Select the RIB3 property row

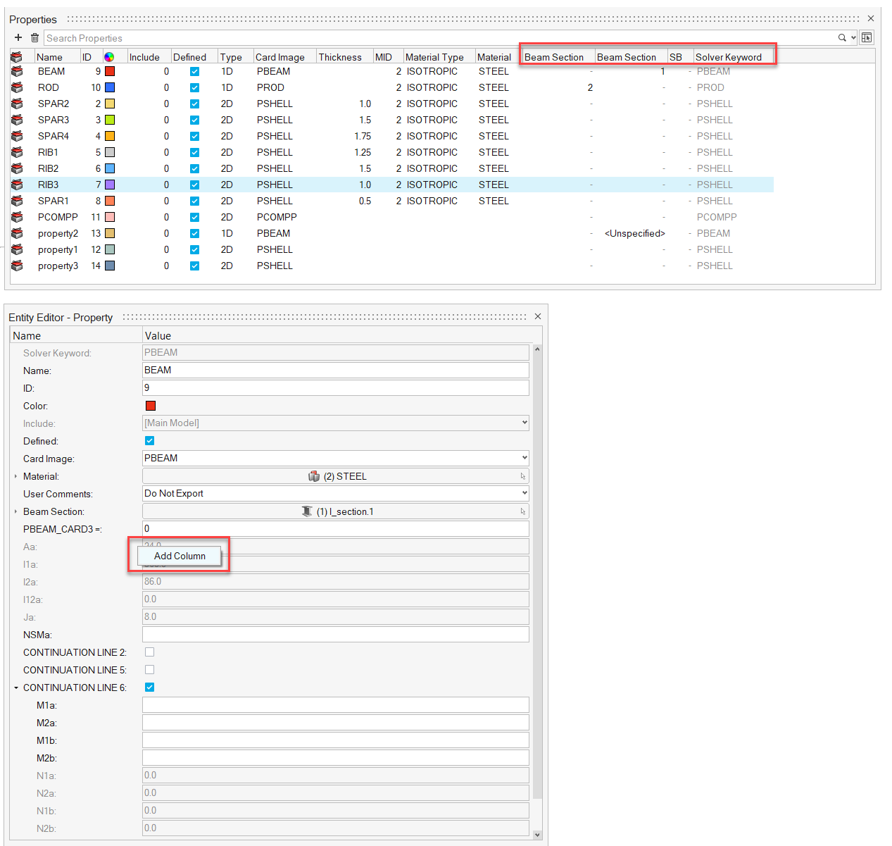point(49,185)
